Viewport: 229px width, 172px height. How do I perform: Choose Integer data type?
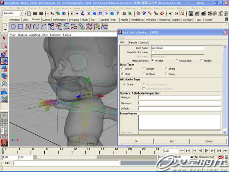coord(144,68)
